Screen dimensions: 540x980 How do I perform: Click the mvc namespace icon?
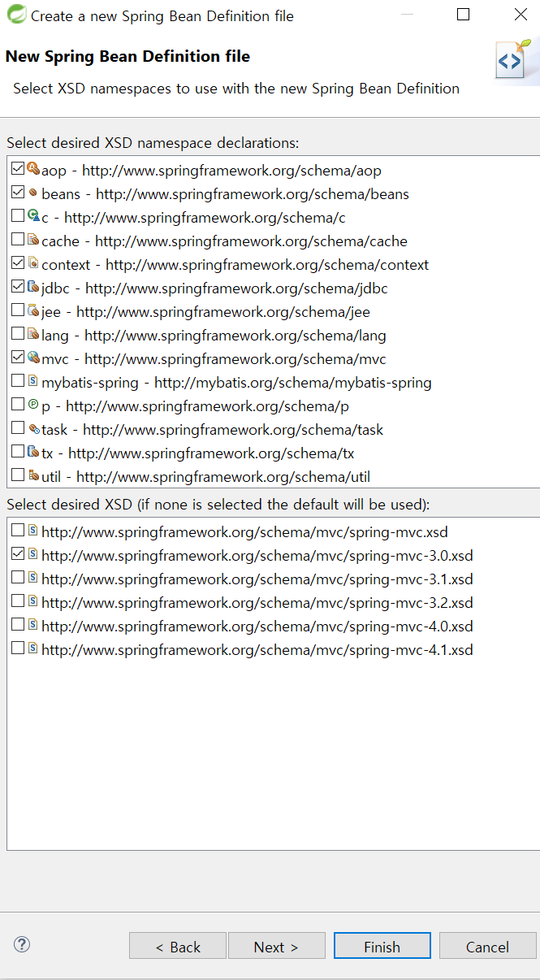pos(33,358)
